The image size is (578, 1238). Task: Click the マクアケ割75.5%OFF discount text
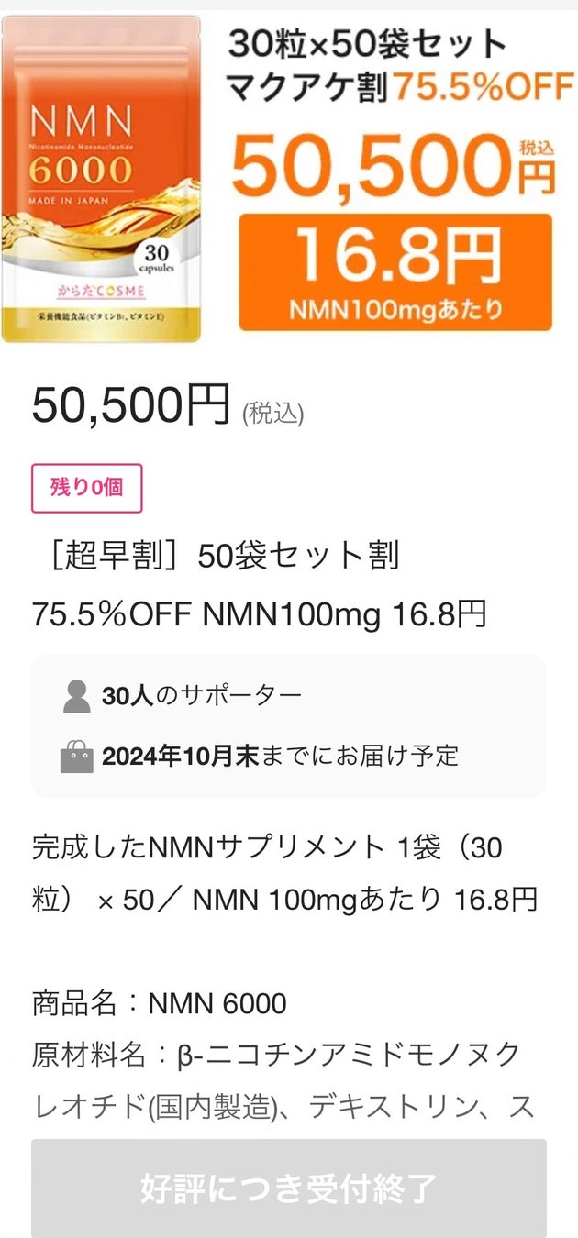[391, 87]
